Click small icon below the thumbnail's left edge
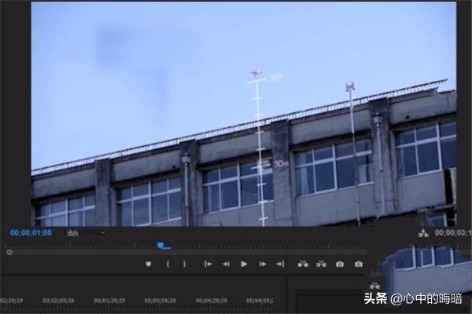This screenshot has width=472, height=314. [x=374, y=286]
